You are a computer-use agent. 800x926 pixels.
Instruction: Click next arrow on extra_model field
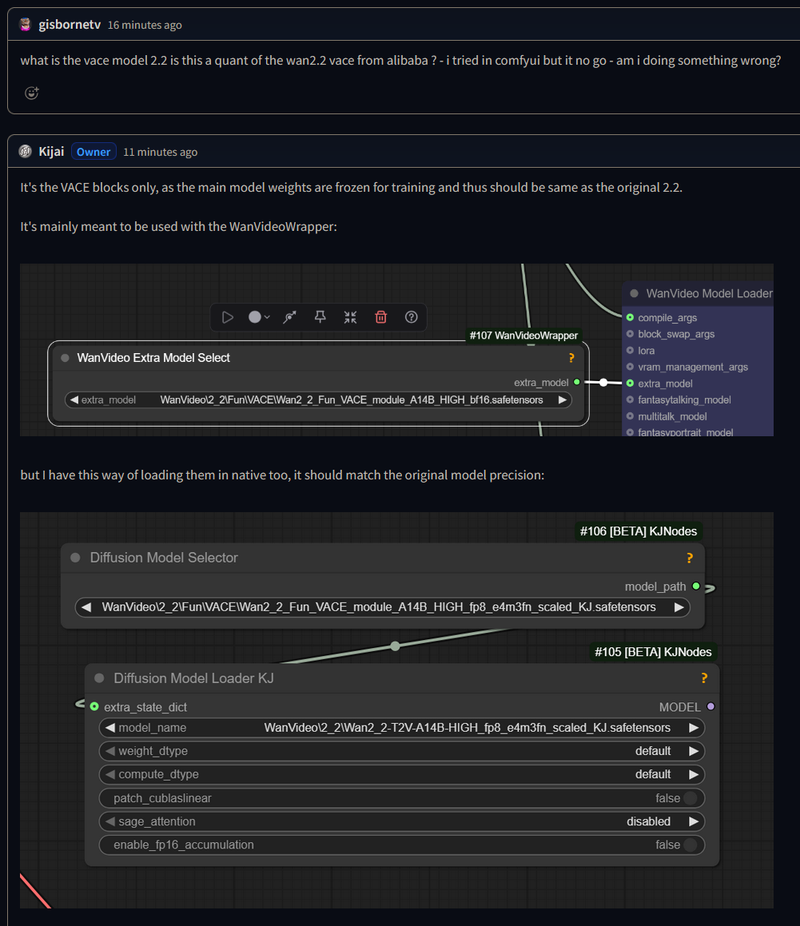563,399
